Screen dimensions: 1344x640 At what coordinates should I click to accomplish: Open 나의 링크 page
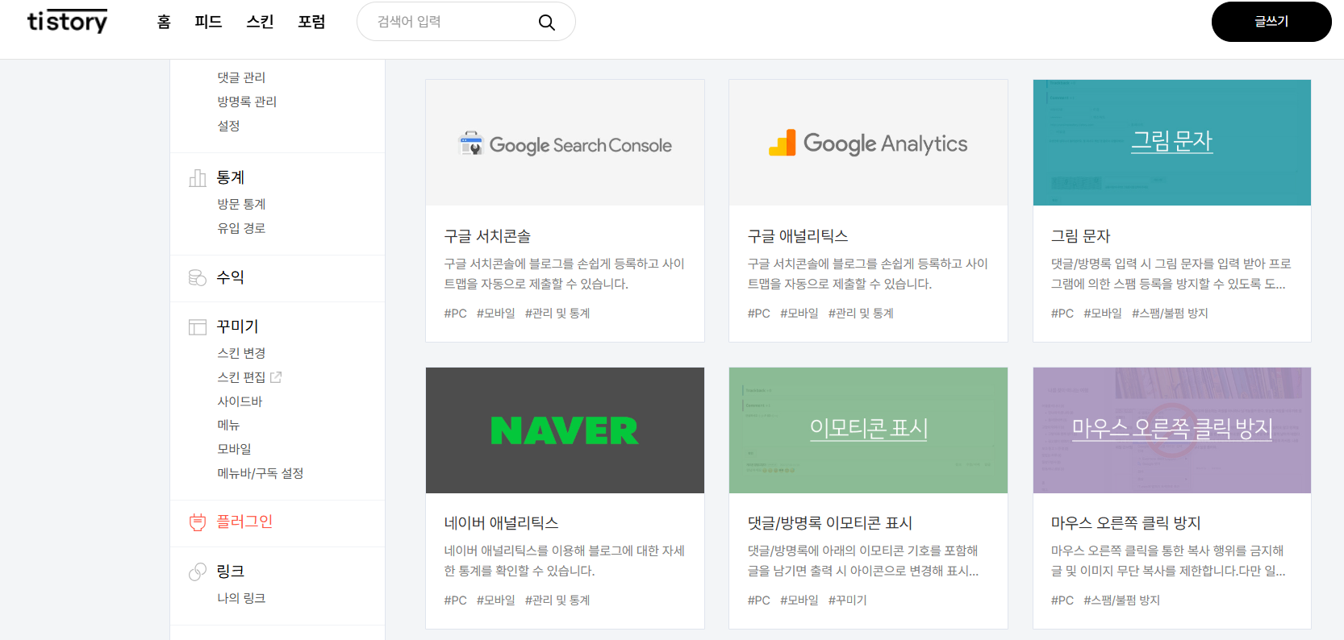pyautogui.click(x=241, y=598)
